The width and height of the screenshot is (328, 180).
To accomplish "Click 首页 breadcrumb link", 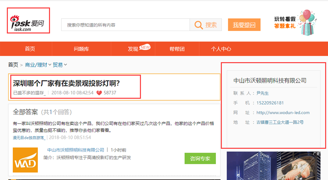I will click(x=13, y=65).
